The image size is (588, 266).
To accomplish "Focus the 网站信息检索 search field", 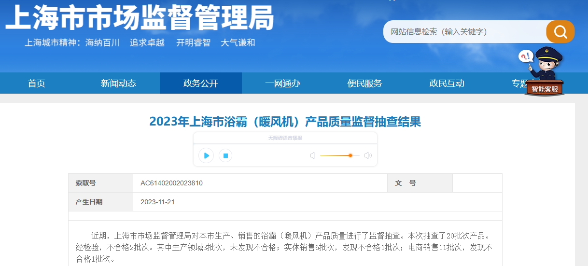I will click(x=466, y=32).
